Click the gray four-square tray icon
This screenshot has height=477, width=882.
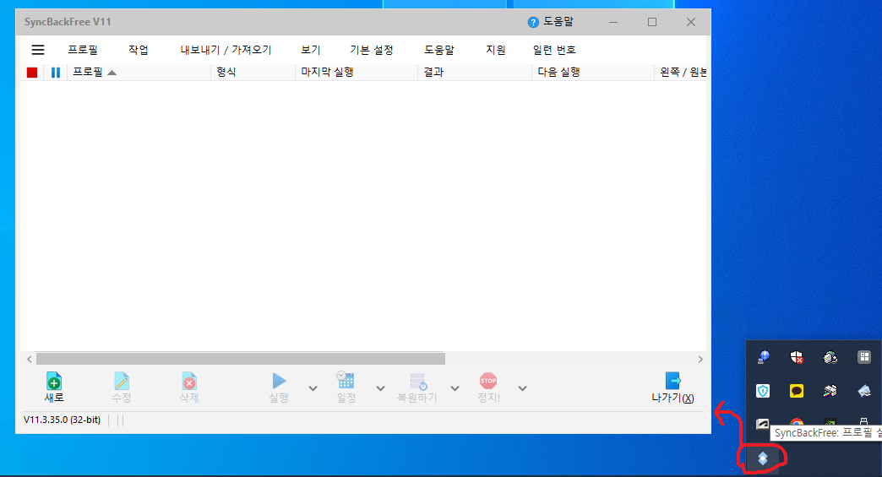pos(864,357)
